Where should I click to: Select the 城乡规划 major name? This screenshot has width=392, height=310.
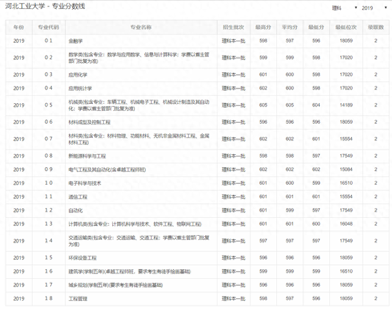pos(115,285)
